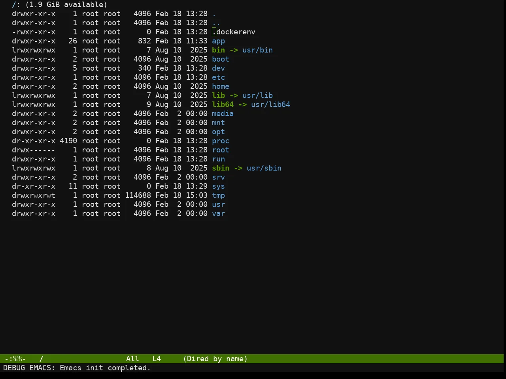This screenshot has height=379, width=506.
Task: Select the opt directory name
Action: 218,132
